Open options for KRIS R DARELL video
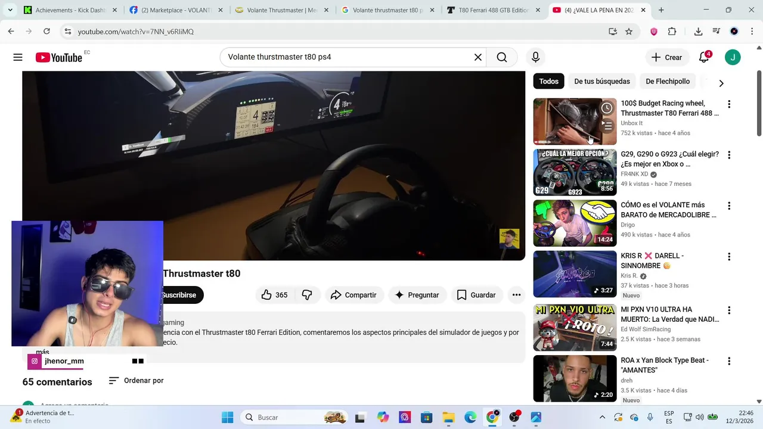Image resolution: width=763 pixels, height=429 pixels. pos(728,257)
